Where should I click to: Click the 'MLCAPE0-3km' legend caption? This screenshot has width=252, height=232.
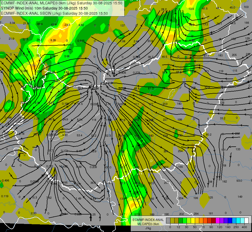pyautogui.click(x=148, y=224)
